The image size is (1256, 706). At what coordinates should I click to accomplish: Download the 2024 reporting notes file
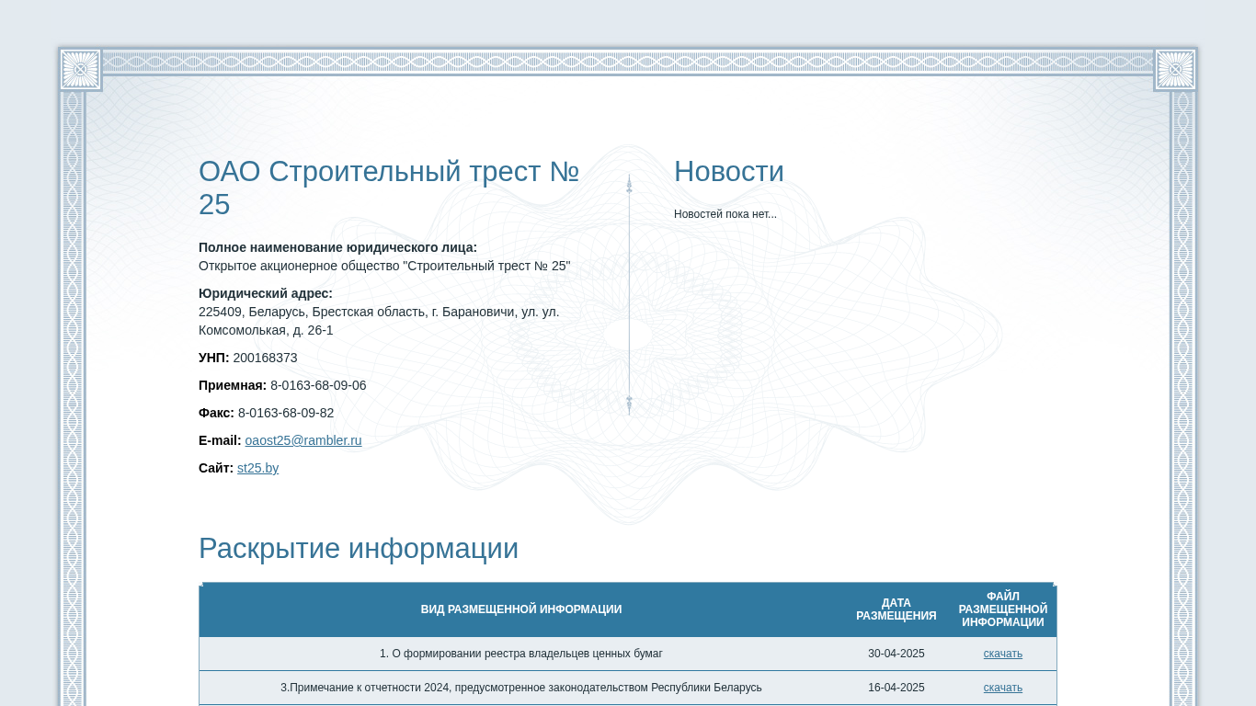tap(1002, 688)
